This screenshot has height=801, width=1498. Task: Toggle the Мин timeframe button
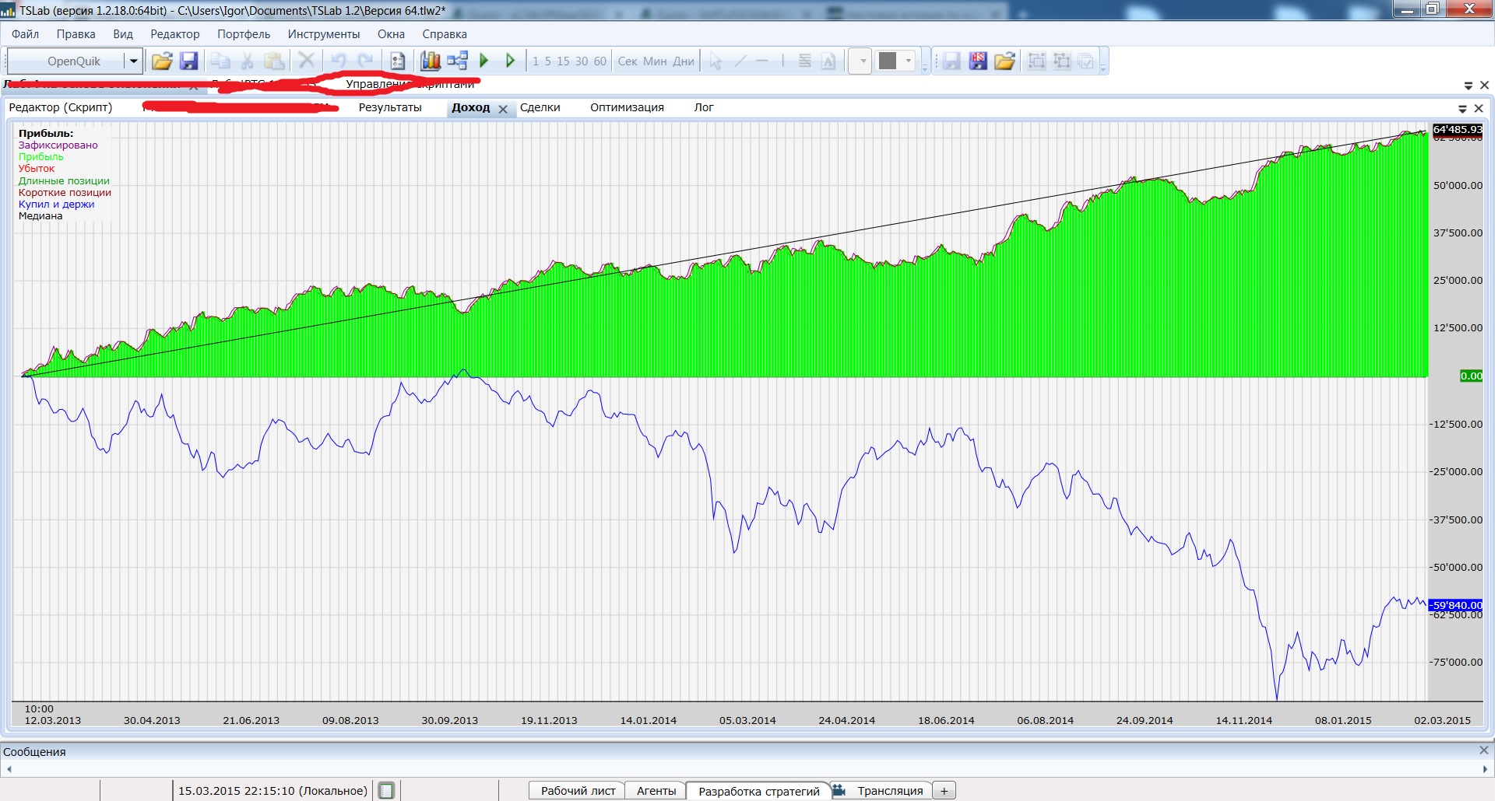(655, 61)
